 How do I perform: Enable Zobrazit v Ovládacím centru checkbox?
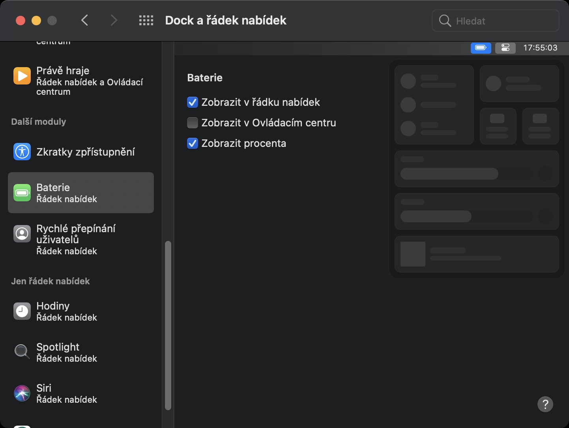pyautogui.click(x=193, y=123)
